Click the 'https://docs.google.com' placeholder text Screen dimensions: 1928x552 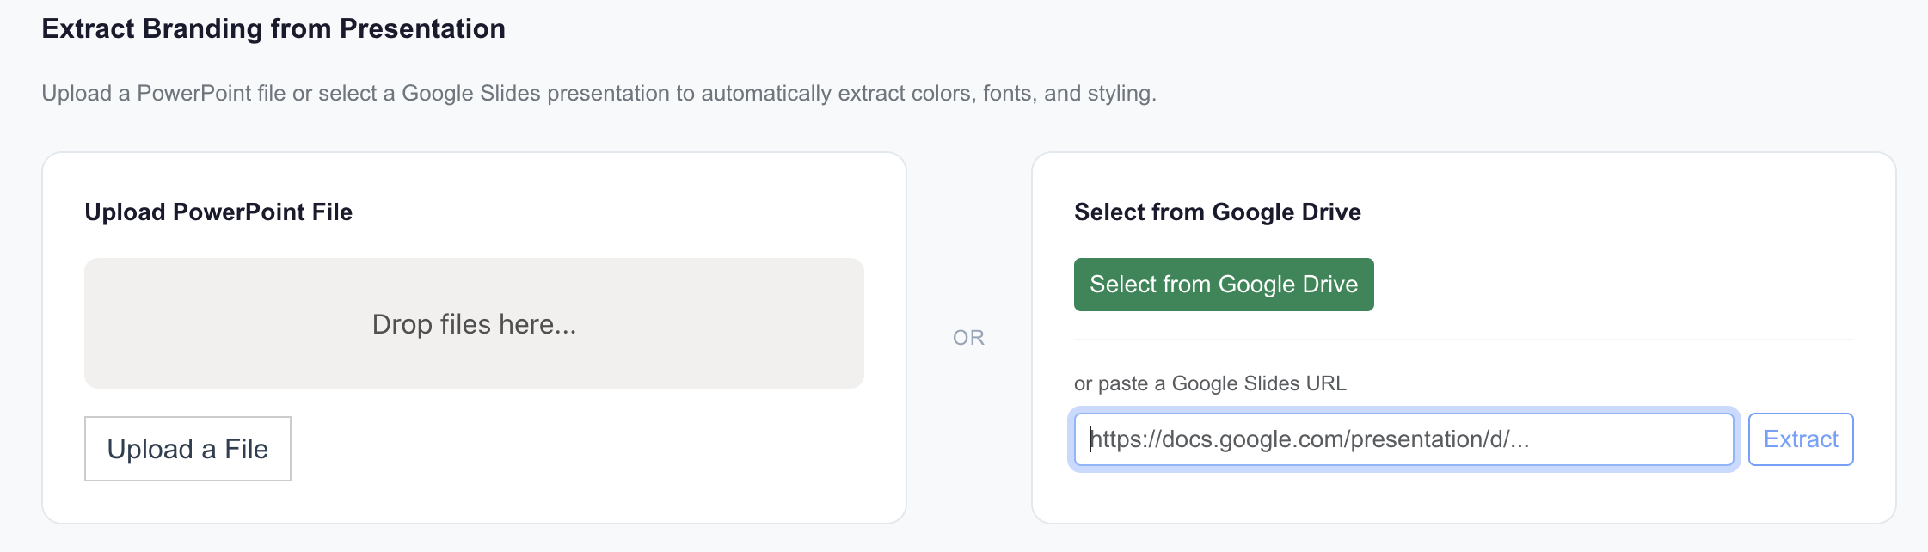[x=1308, y=439]
